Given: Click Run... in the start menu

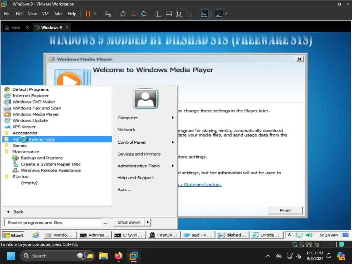Looking at the screenshot, I should pos(124,189).
